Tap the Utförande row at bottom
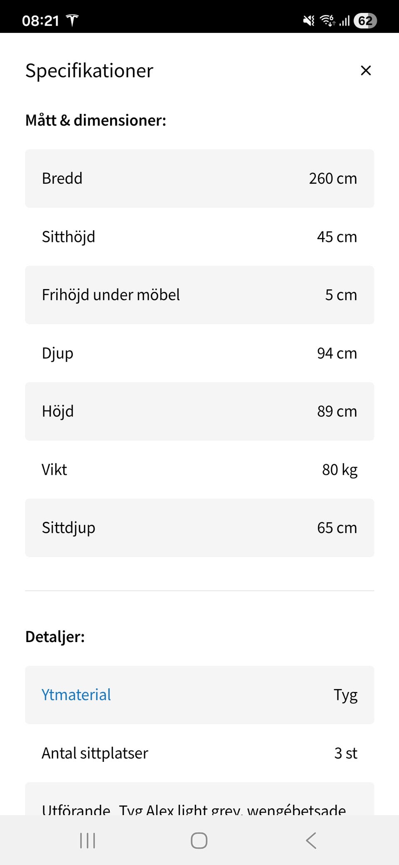The image size is (399, 865). [199, 805]
